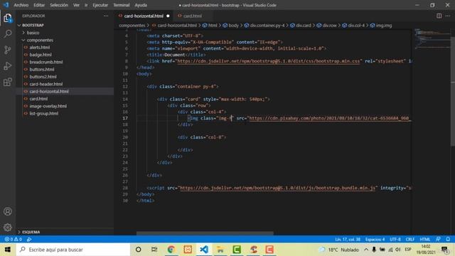
Task: Open the Search view in activity bar
Action: click(x=8, y=33)
